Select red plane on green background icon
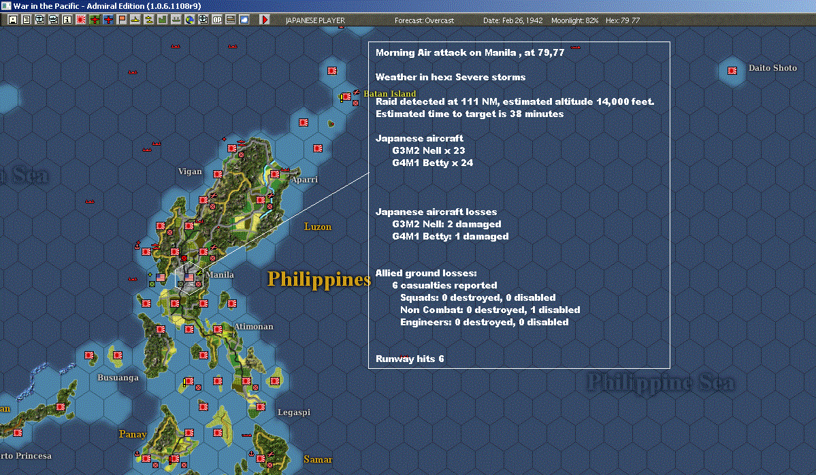The height and width of the screenshot is (475, 816). pyautogui.click(x=95, y=20)
